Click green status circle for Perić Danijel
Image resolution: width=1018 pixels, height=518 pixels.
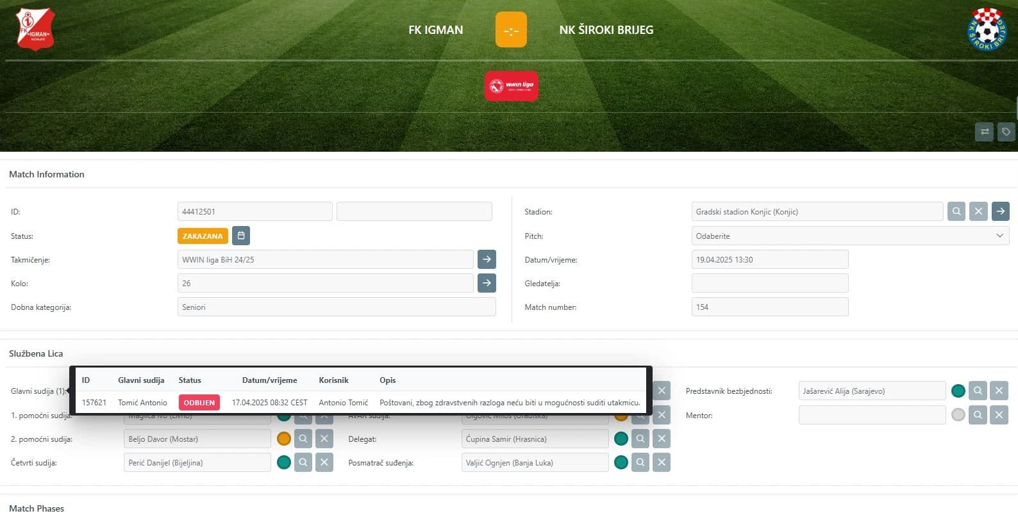click(284, 462)
